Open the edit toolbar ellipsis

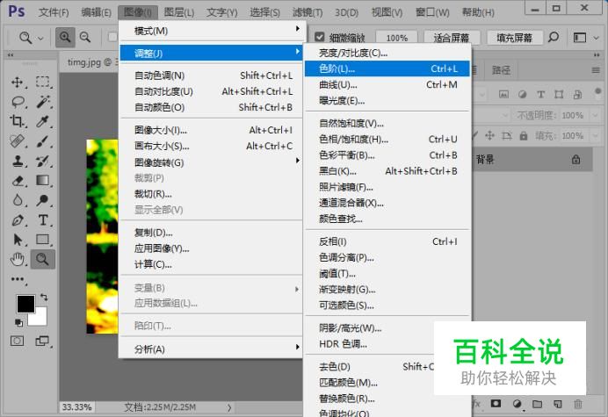[18, 279]
